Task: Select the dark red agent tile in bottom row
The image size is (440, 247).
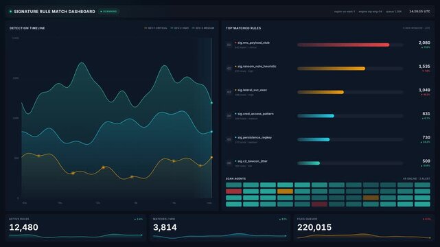Action: (x=319, y=204)
